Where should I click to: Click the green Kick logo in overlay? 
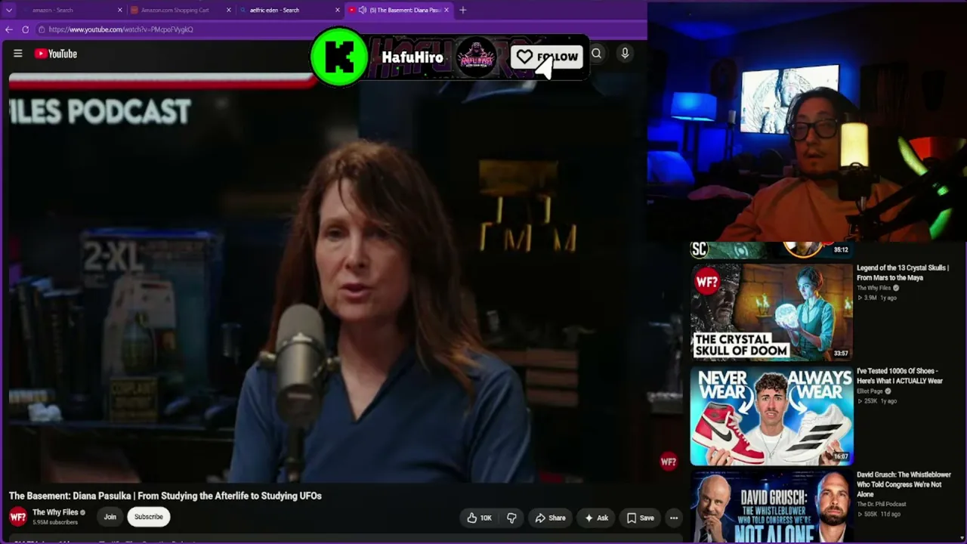pos(339,57)
